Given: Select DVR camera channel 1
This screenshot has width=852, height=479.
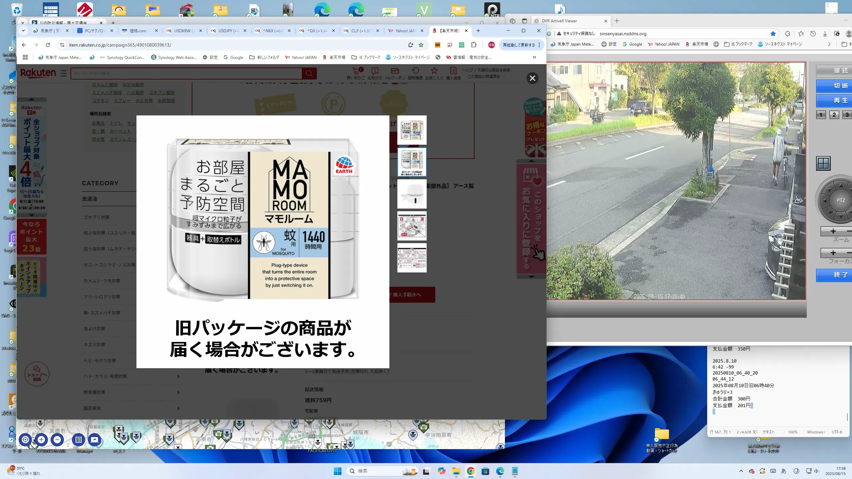Looking at the screenshot, I should click(x=821, y=115).
